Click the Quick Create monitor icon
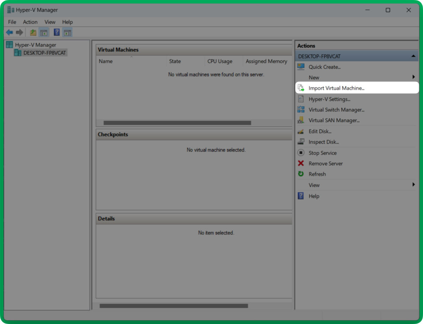 pos(301,67)
